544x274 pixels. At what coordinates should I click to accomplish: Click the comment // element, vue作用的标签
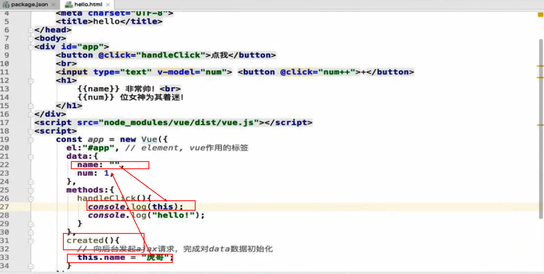187,148
